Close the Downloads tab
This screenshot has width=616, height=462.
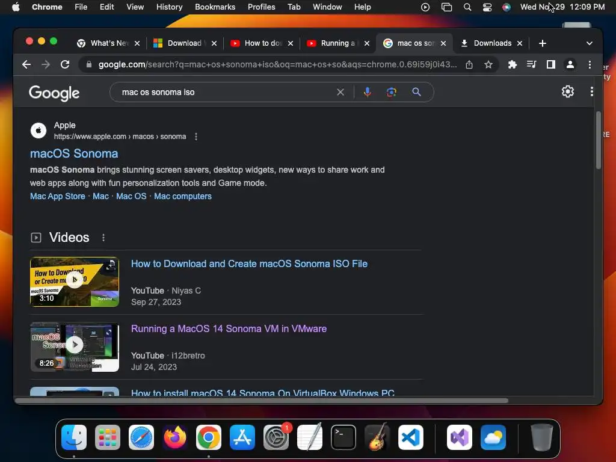click(x=520, y=43)
